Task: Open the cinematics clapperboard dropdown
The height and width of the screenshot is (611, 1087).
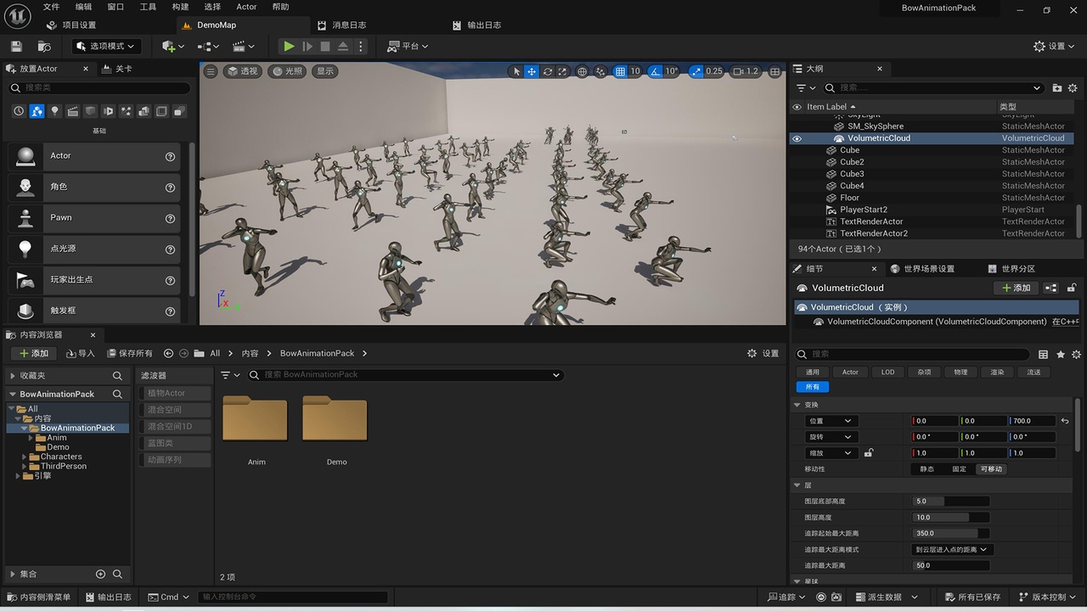Action: 244,46
